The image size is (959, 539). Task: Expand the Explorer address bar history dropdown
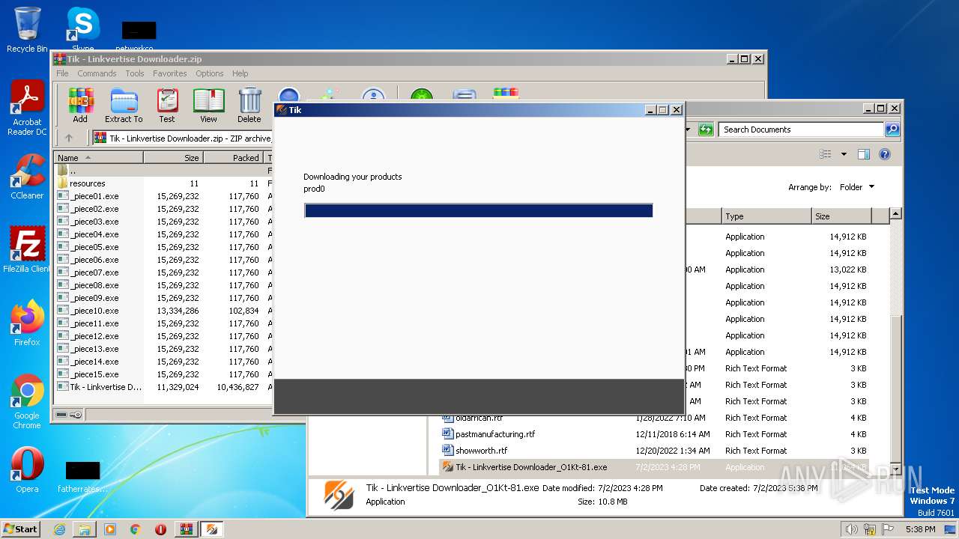click(x=689, y=130)
